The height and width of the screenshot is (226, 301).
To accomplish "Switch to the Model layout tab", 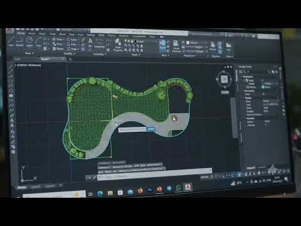I will [21, 188].
